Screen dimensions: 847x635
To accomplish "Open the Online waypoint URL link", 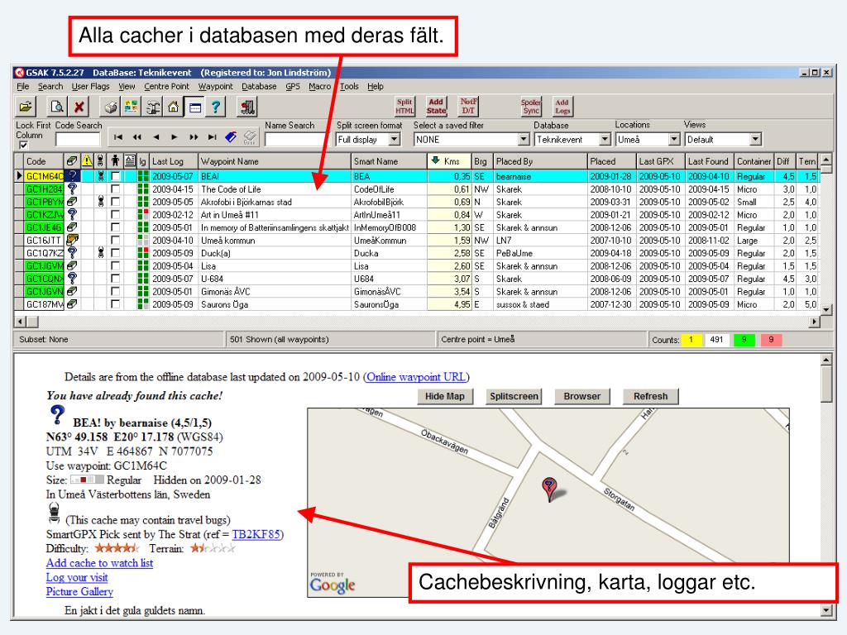I will point(416,377).
